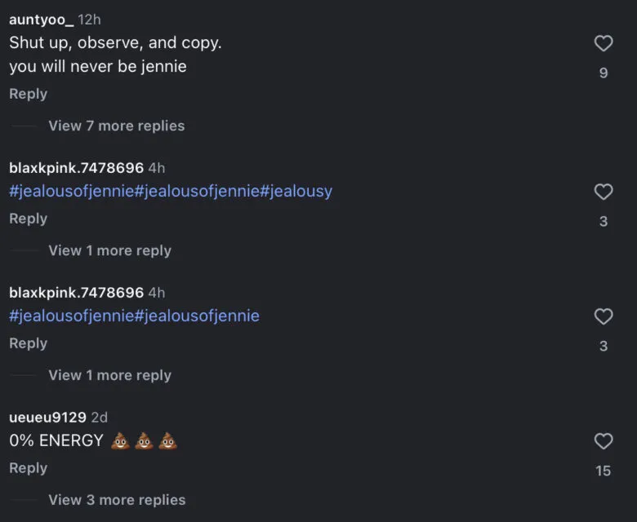Click the 15 likes count on ueueu9129's comment
The height and width of the screenshot is (522, 637).
pyautogui.click(x=603, y=471)
